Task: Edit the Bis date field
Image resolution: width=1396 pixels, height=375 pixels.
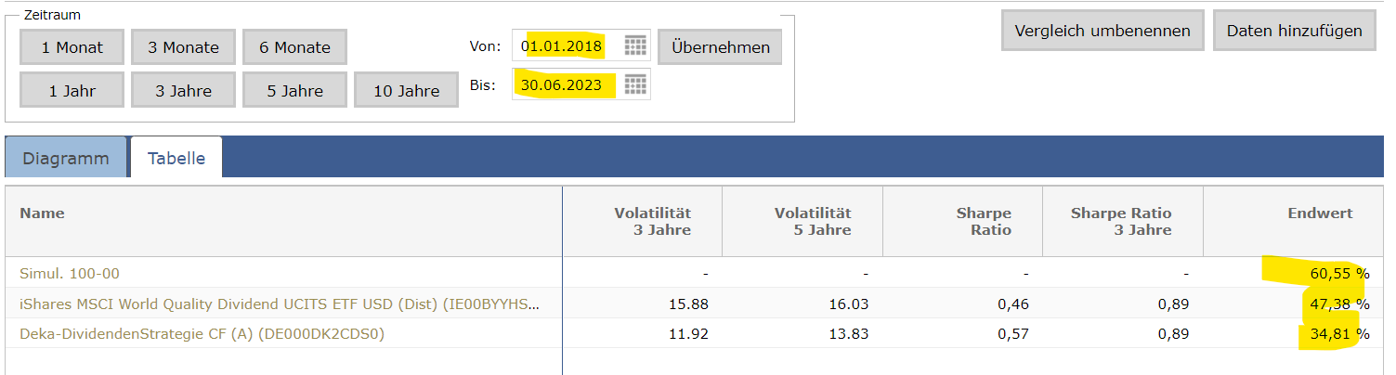Action: [565, 84]
